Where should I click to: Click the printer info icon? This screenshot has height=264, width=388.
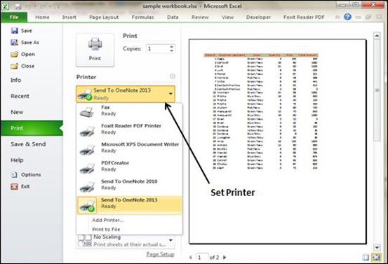click(173, 76)
